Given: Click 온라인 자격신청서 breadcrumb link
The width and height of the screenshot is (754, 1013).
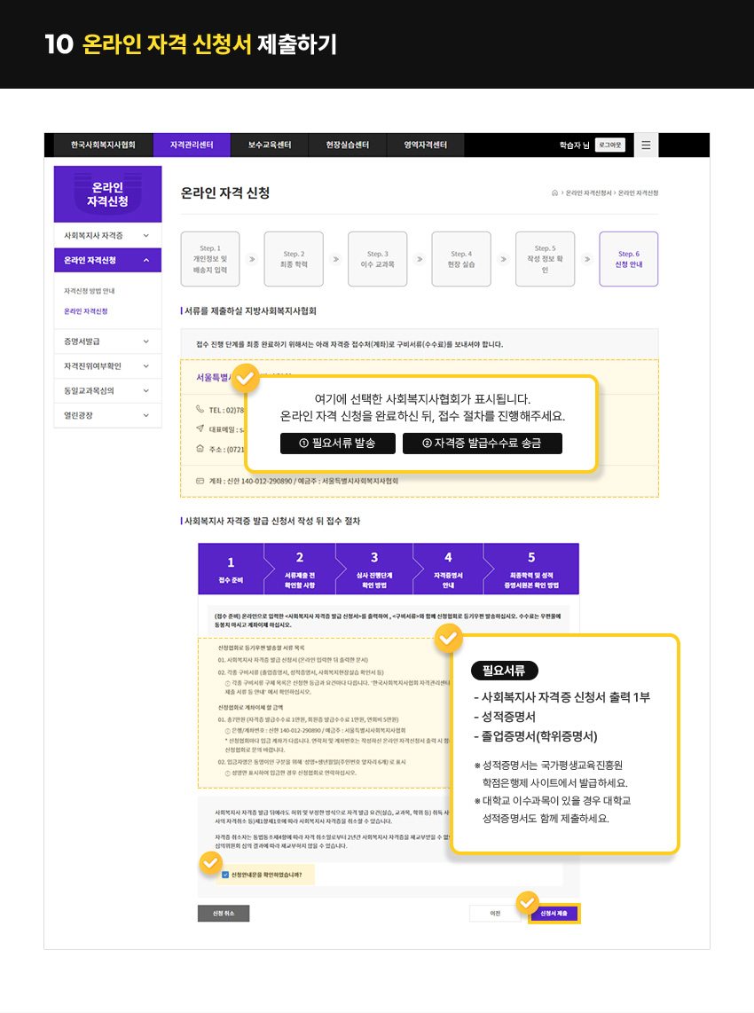Looking at the screenshot, I should click(589, 193).
